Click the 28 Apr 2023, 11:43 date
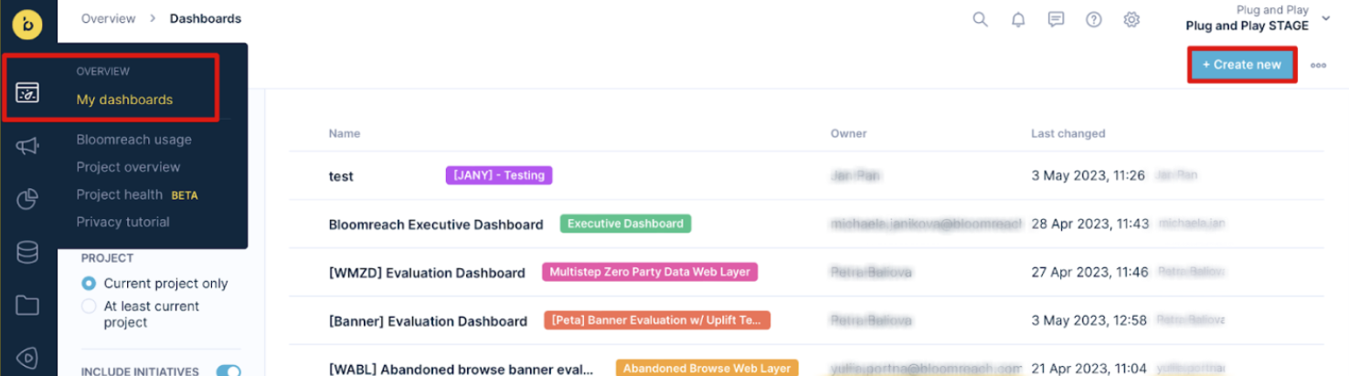The height and width of the screenshot is (376, 1349). [1090, 224]
